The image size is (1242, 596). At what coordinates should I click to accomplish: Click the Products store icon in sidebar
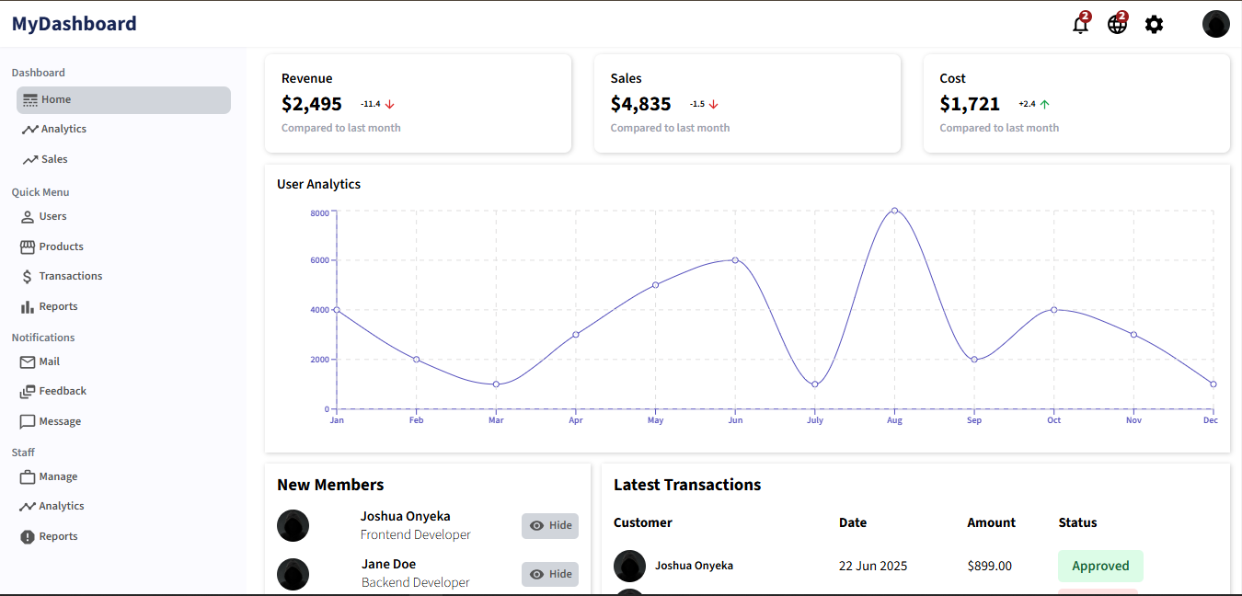pyautogui.click(x=28, y=246)
